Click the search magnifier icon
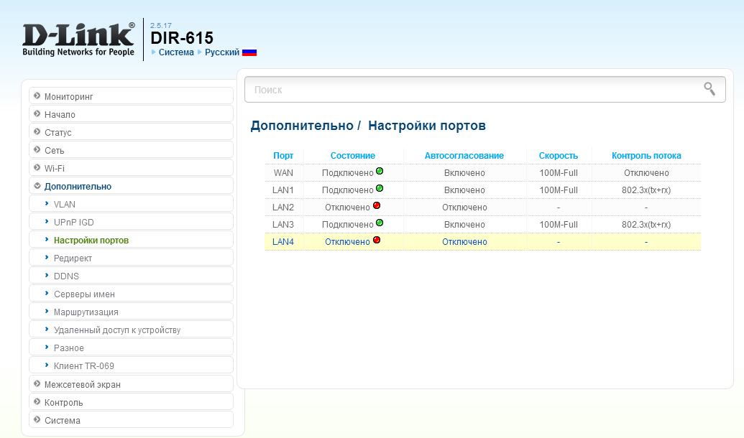 click(709, 89)
